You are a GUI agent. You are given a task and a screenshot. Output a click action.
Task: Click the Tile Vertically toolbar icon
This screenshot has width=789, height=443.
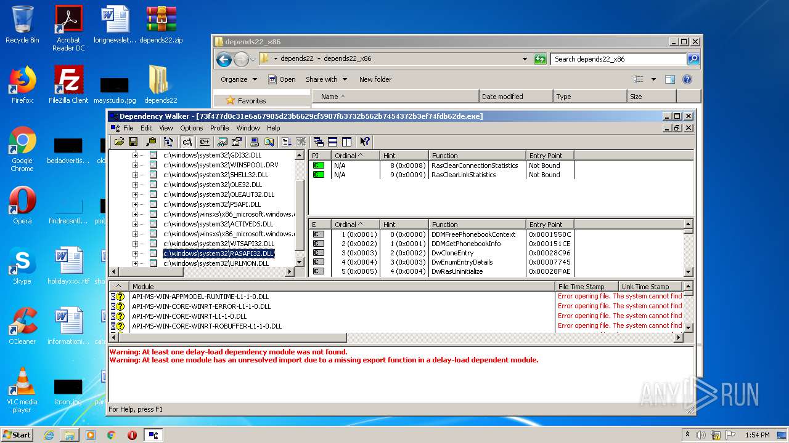point(346,142)
